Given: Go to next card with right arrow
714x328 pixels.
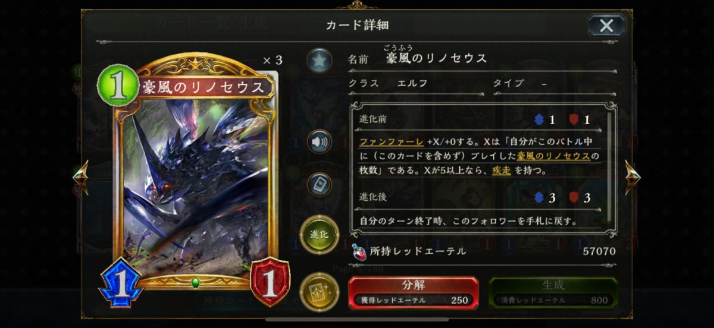Looking at the screenshot, I should tap(632, 175).
